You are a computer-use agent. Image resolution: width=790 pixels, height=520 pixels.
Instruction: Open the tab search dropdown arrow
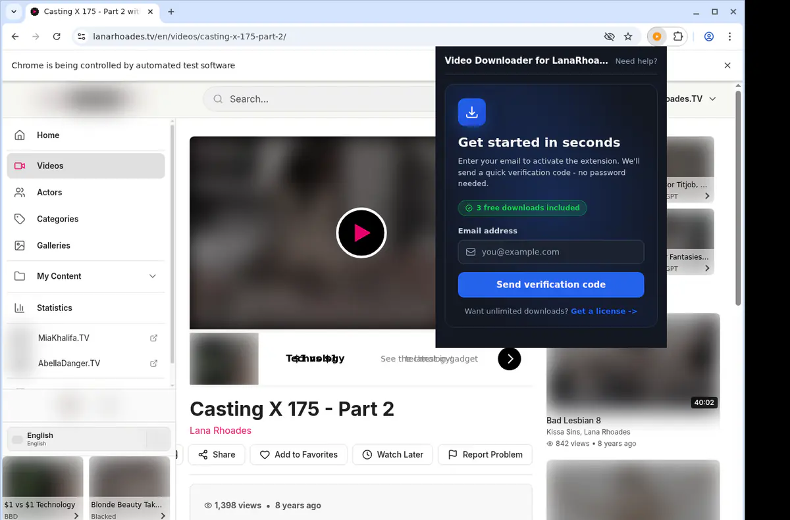point(14,12)
